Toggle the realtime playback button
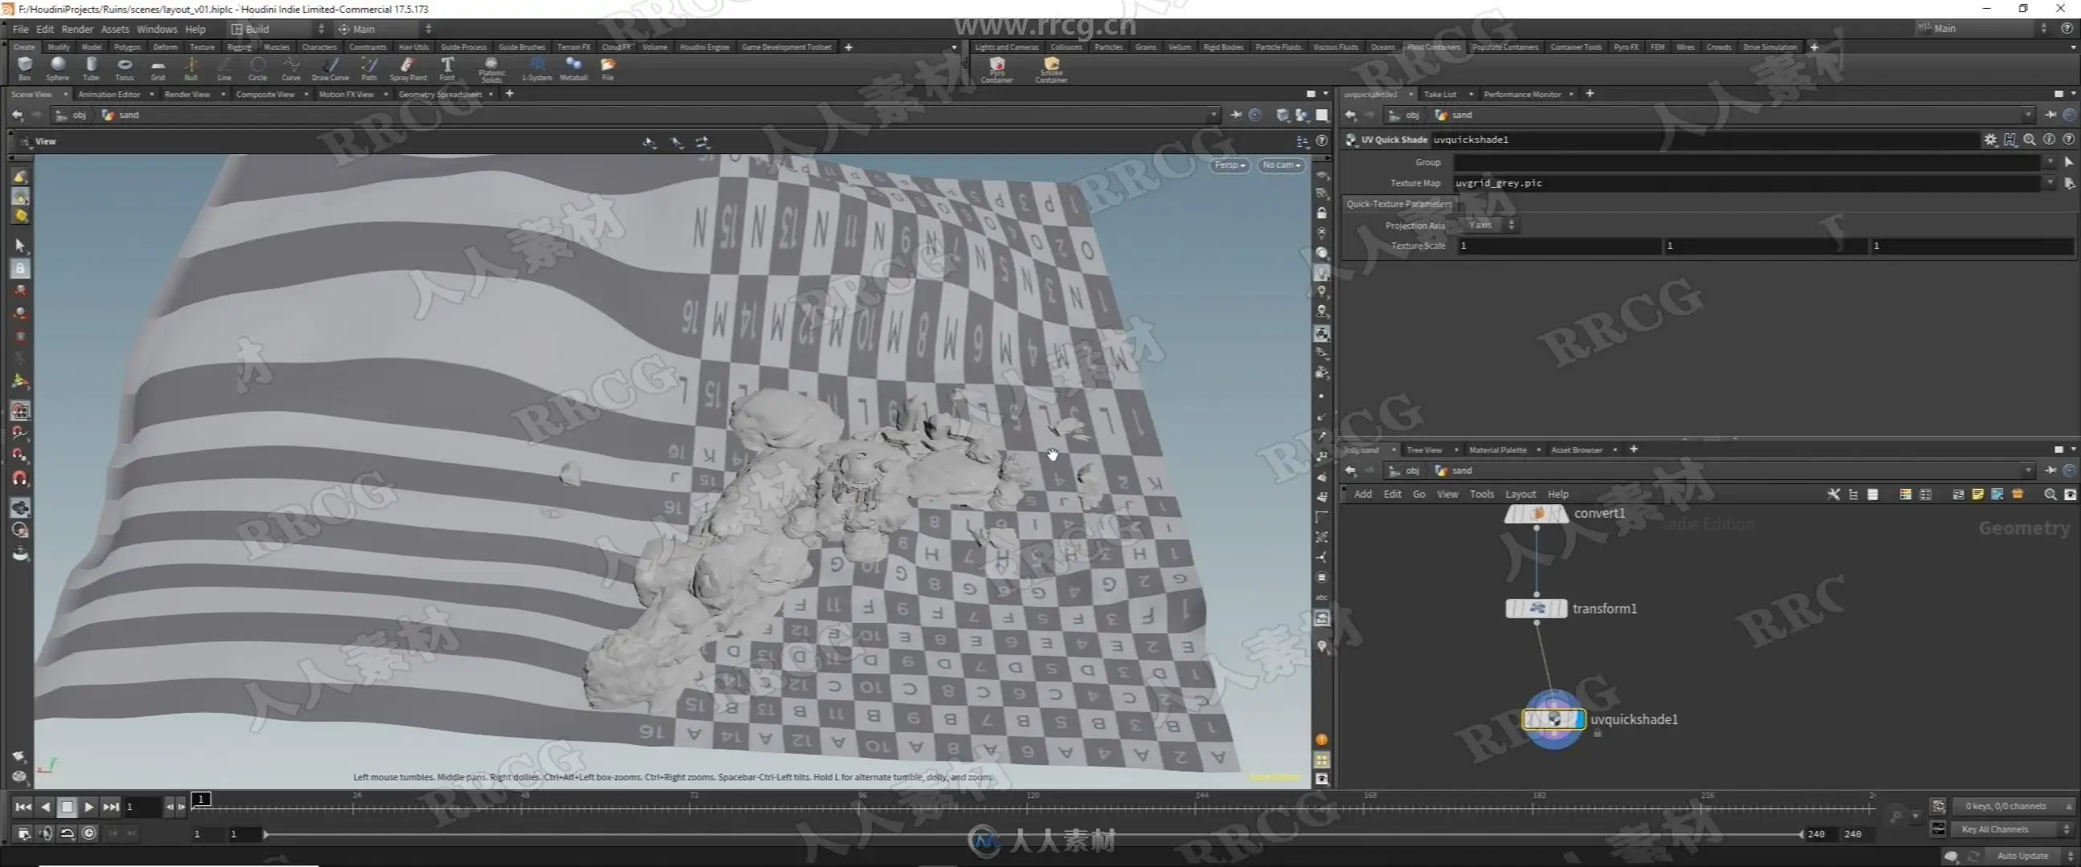Screen dimensions: 2081x867 pyautogui.click(x=89, y=833)
